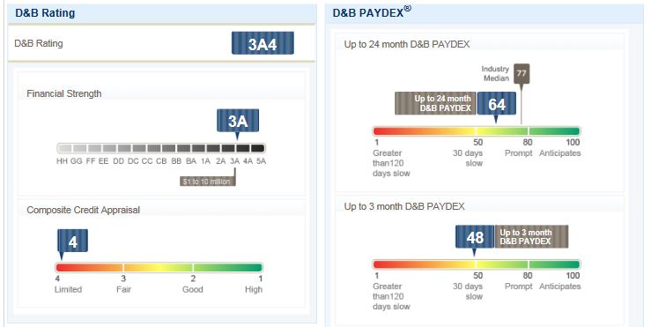
Task: Click the 3 month PAYDEX color gauge
Action: tap(477, 264)
